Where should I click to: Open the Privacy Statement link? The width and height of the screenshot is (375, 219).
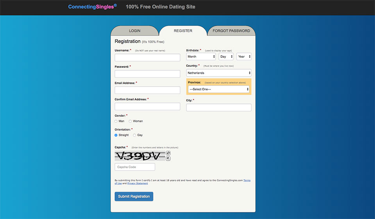pyautogui.click(x=137, y=183)
